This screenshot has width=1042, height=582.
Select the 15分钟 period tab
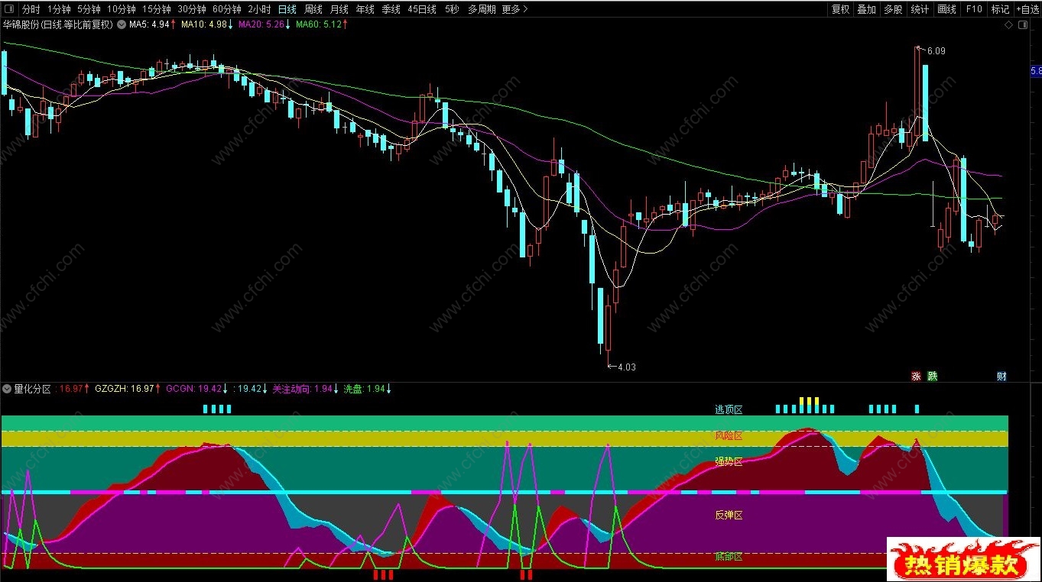point(157,9)
